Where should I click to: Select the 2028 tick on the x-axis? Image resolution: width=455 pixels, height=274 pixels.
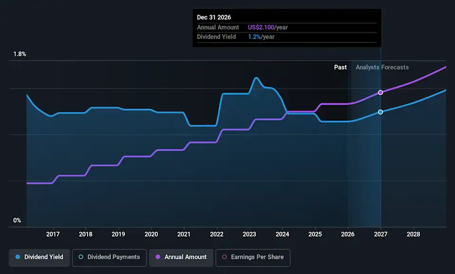tap(413, 234)
